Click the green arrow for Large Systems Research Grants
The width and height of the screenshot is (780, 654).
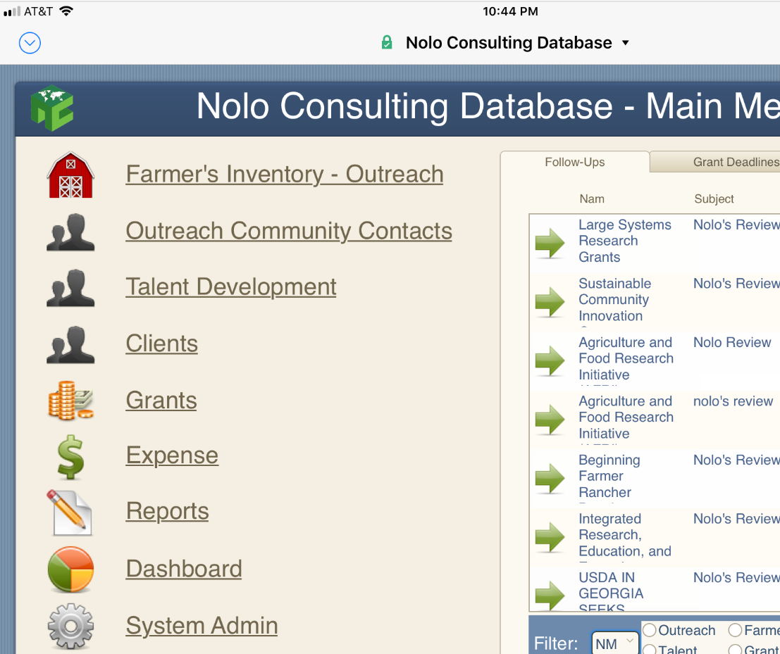pyautogui.click(x=550, y=243)
